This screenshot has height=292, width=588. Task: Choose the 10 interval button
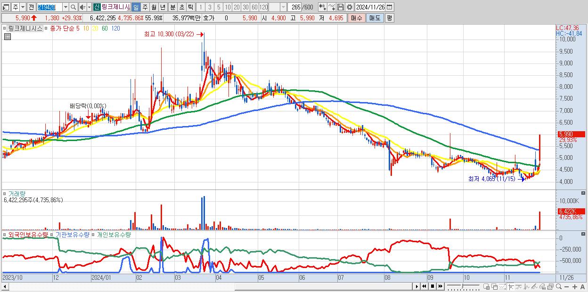click(228, 7)
